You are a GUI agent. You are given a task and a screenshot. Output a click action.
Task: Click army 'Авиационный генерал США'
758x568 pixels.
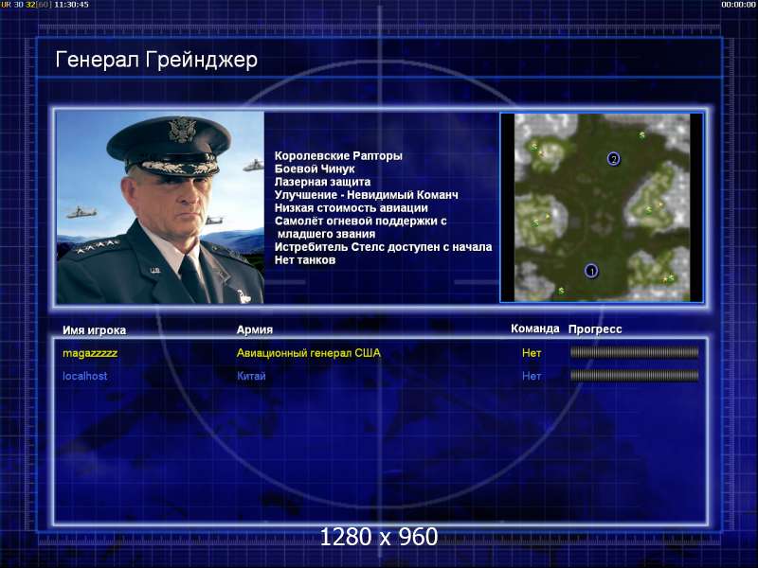point(309,353)
